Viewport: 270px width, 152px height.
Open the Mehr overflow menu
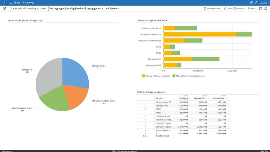pos(251,8)
